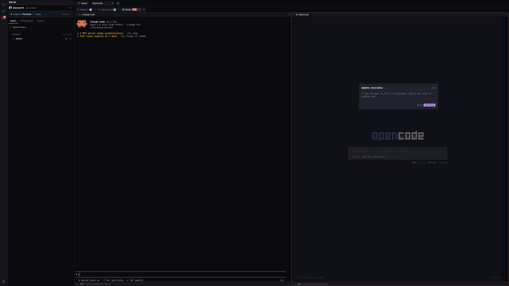Switch to the Pull Requests tab

click(27, 21)
